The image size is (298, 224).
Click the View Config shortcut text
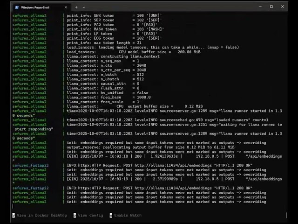point(90,215)
